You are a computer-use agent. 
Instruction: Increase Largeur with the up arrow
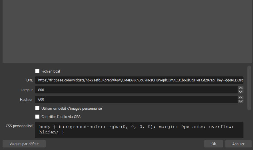tap(240, 88)
